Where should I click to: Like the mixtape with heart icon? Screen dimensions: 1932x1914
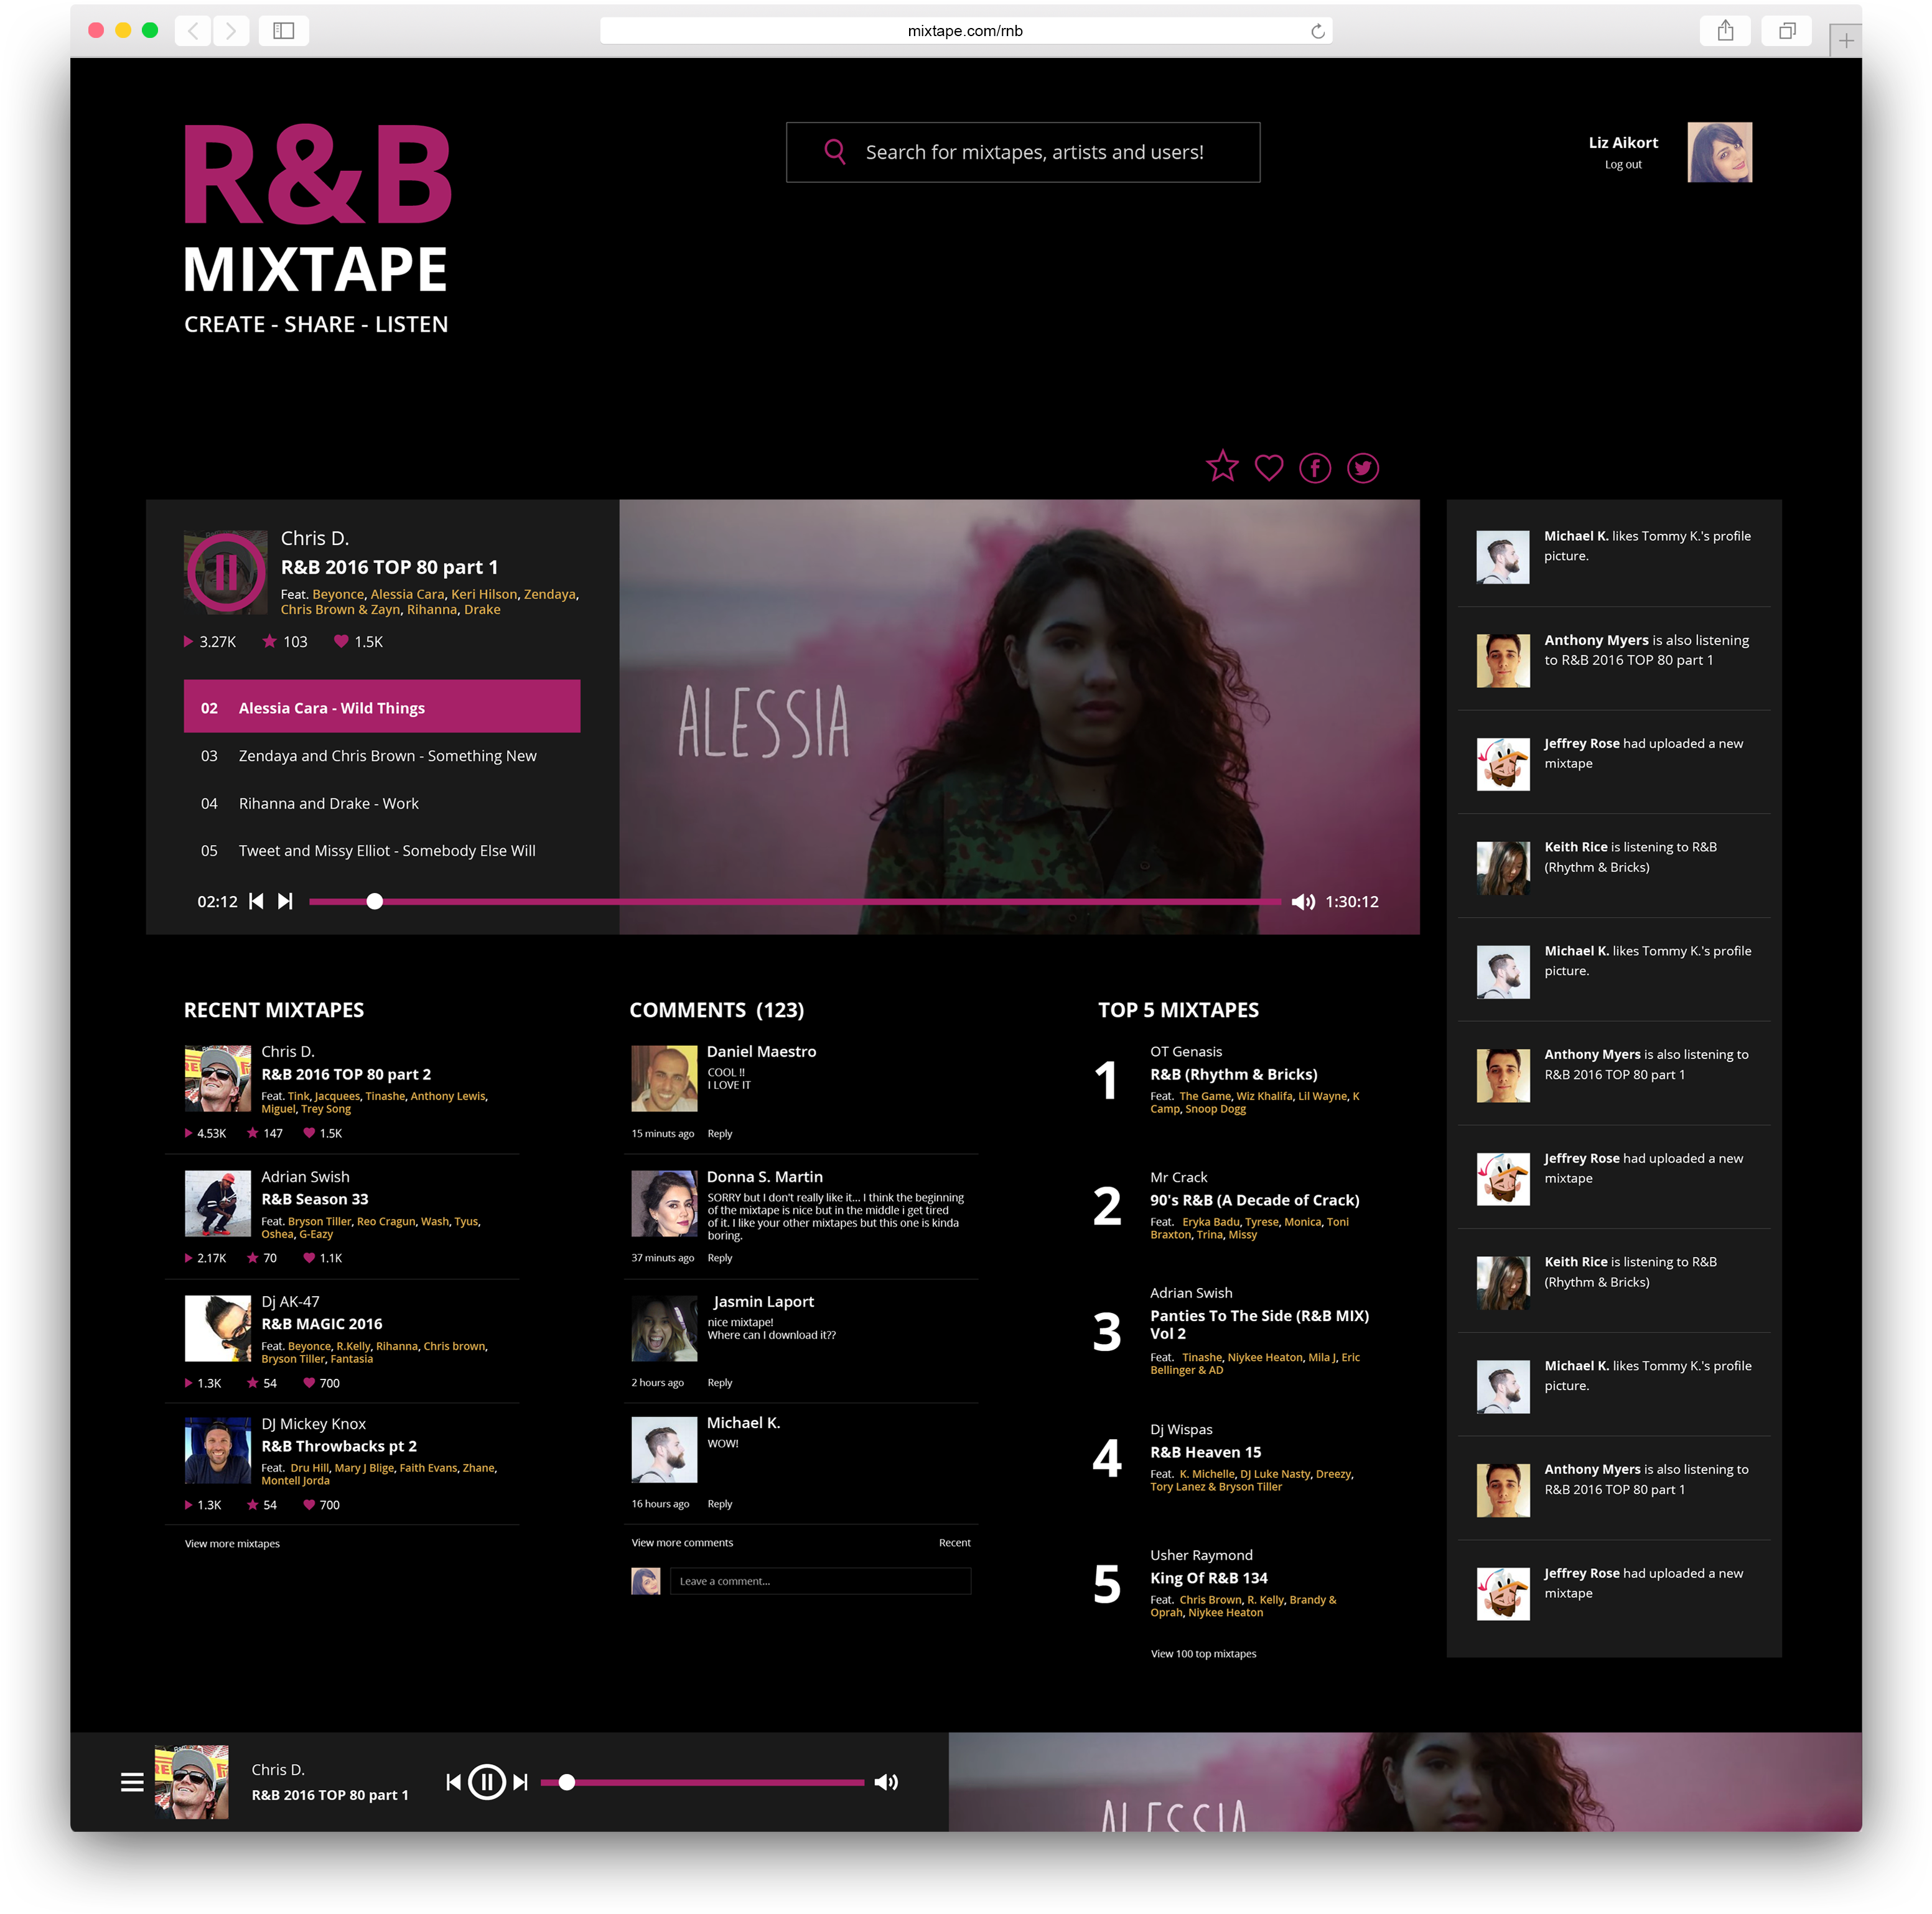click(1269, 467)
